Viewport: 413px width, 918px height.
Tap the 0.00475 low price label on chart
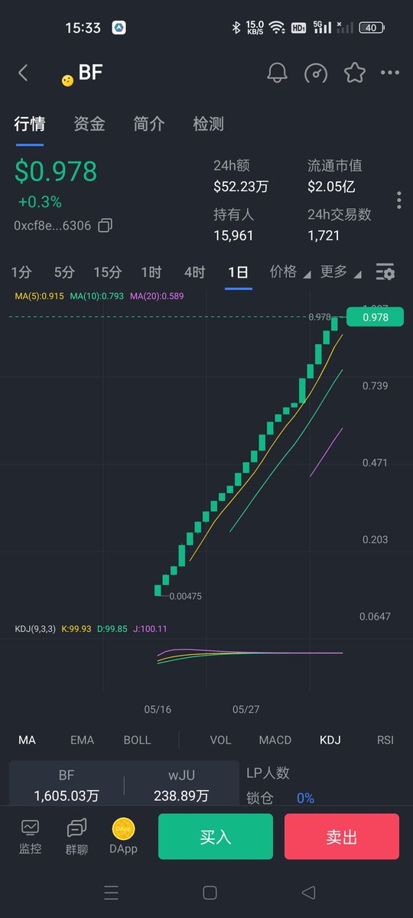click(x=185, y=596)
